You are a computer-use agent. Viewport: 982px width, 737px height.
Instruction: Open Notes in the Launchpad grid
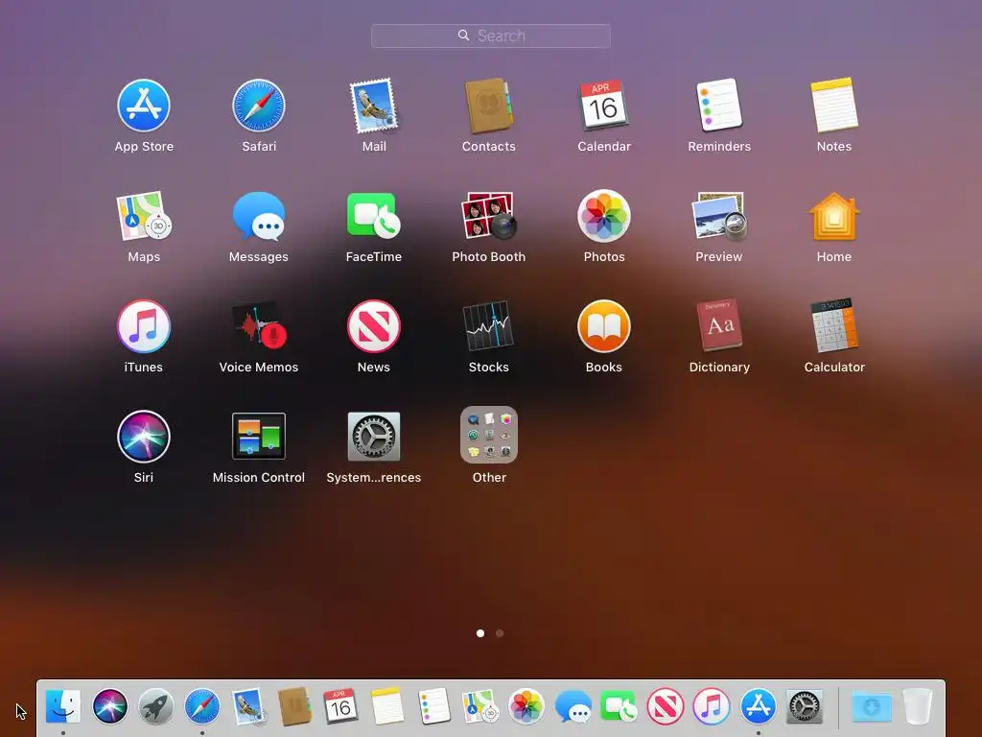coord(834,106)
